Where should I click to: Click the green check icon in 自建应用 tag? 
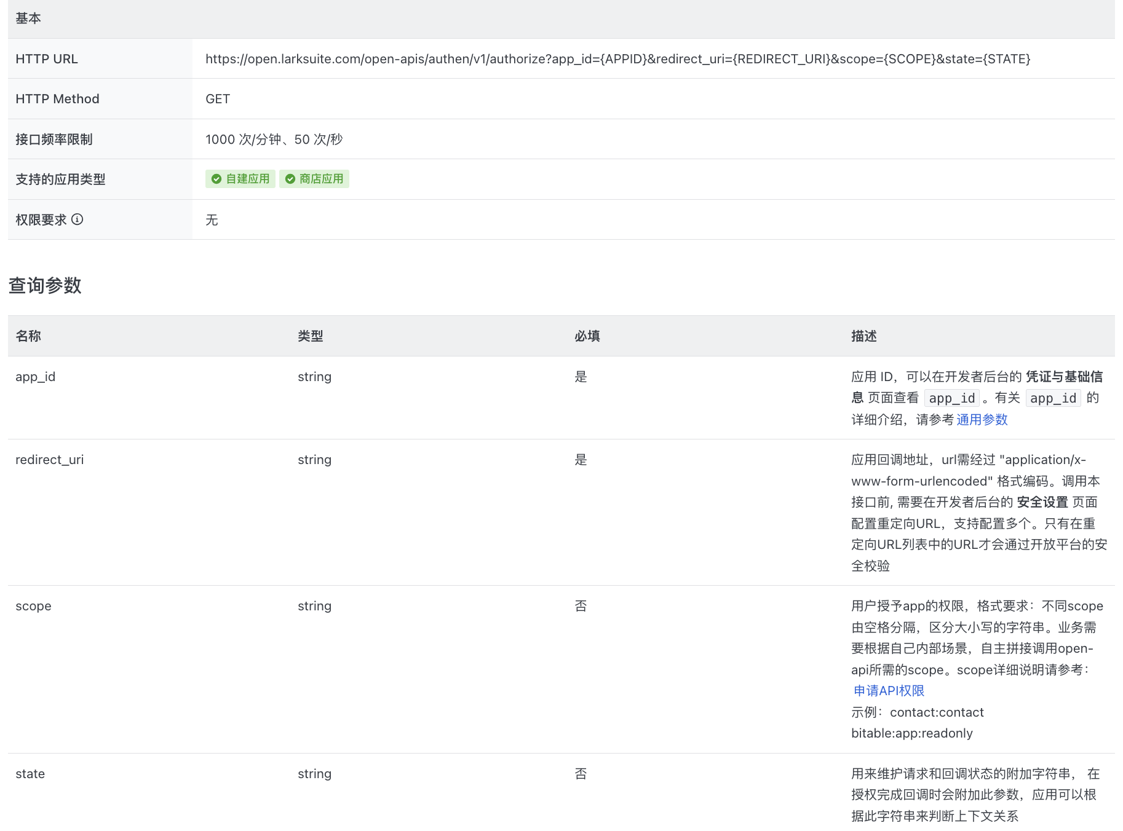coord(216,179)
